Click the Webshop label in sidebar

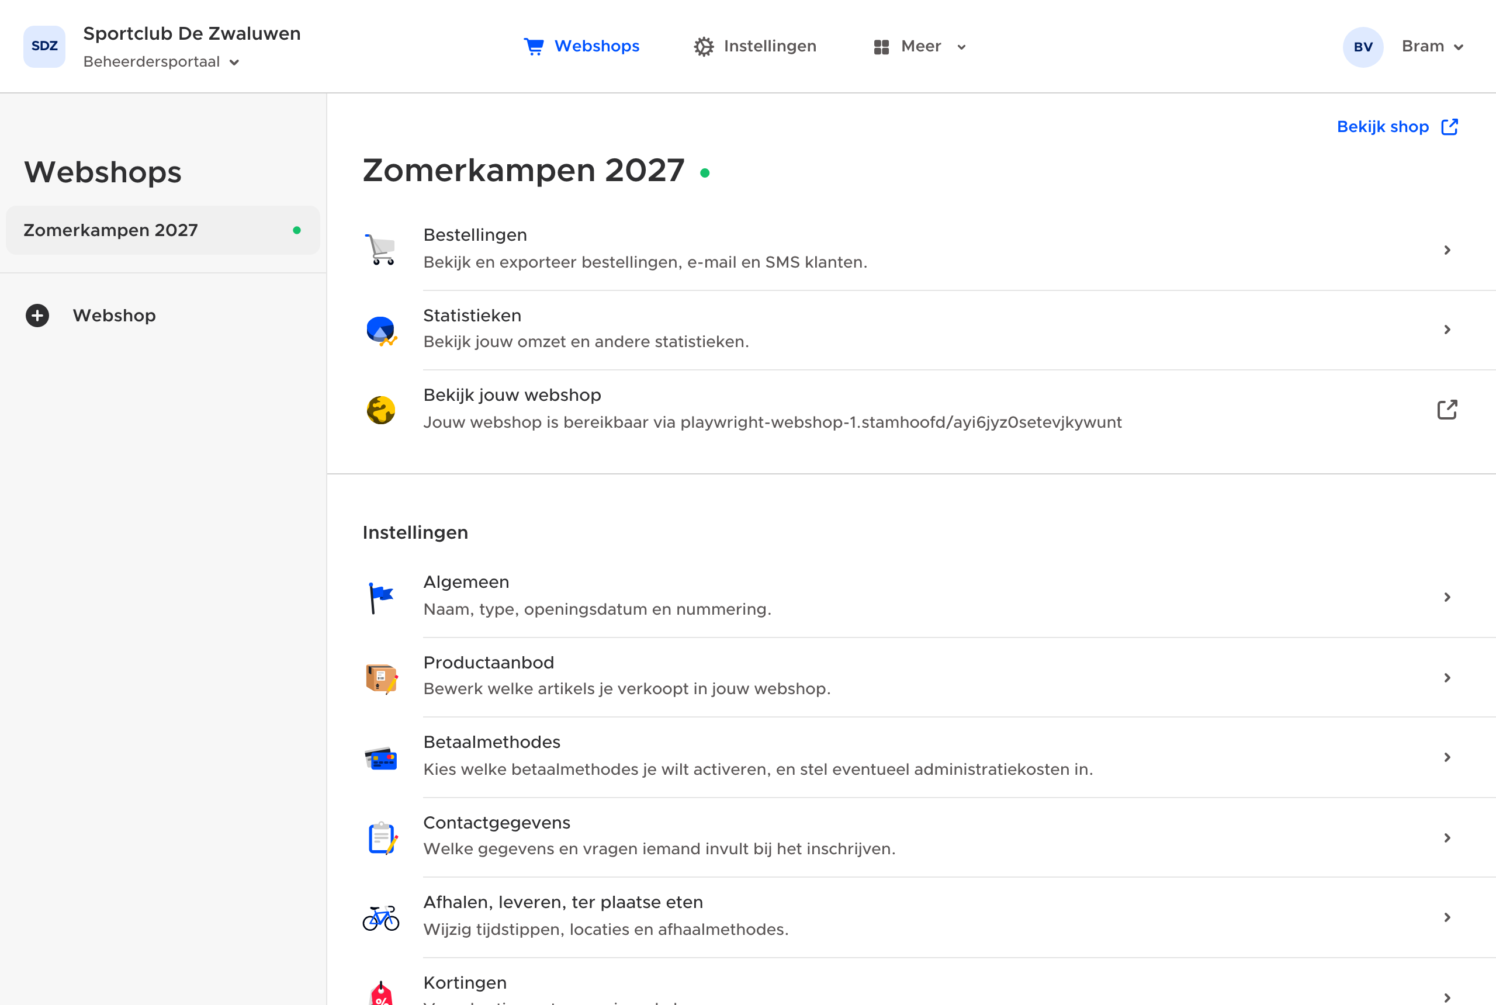(x=114, y=316)
